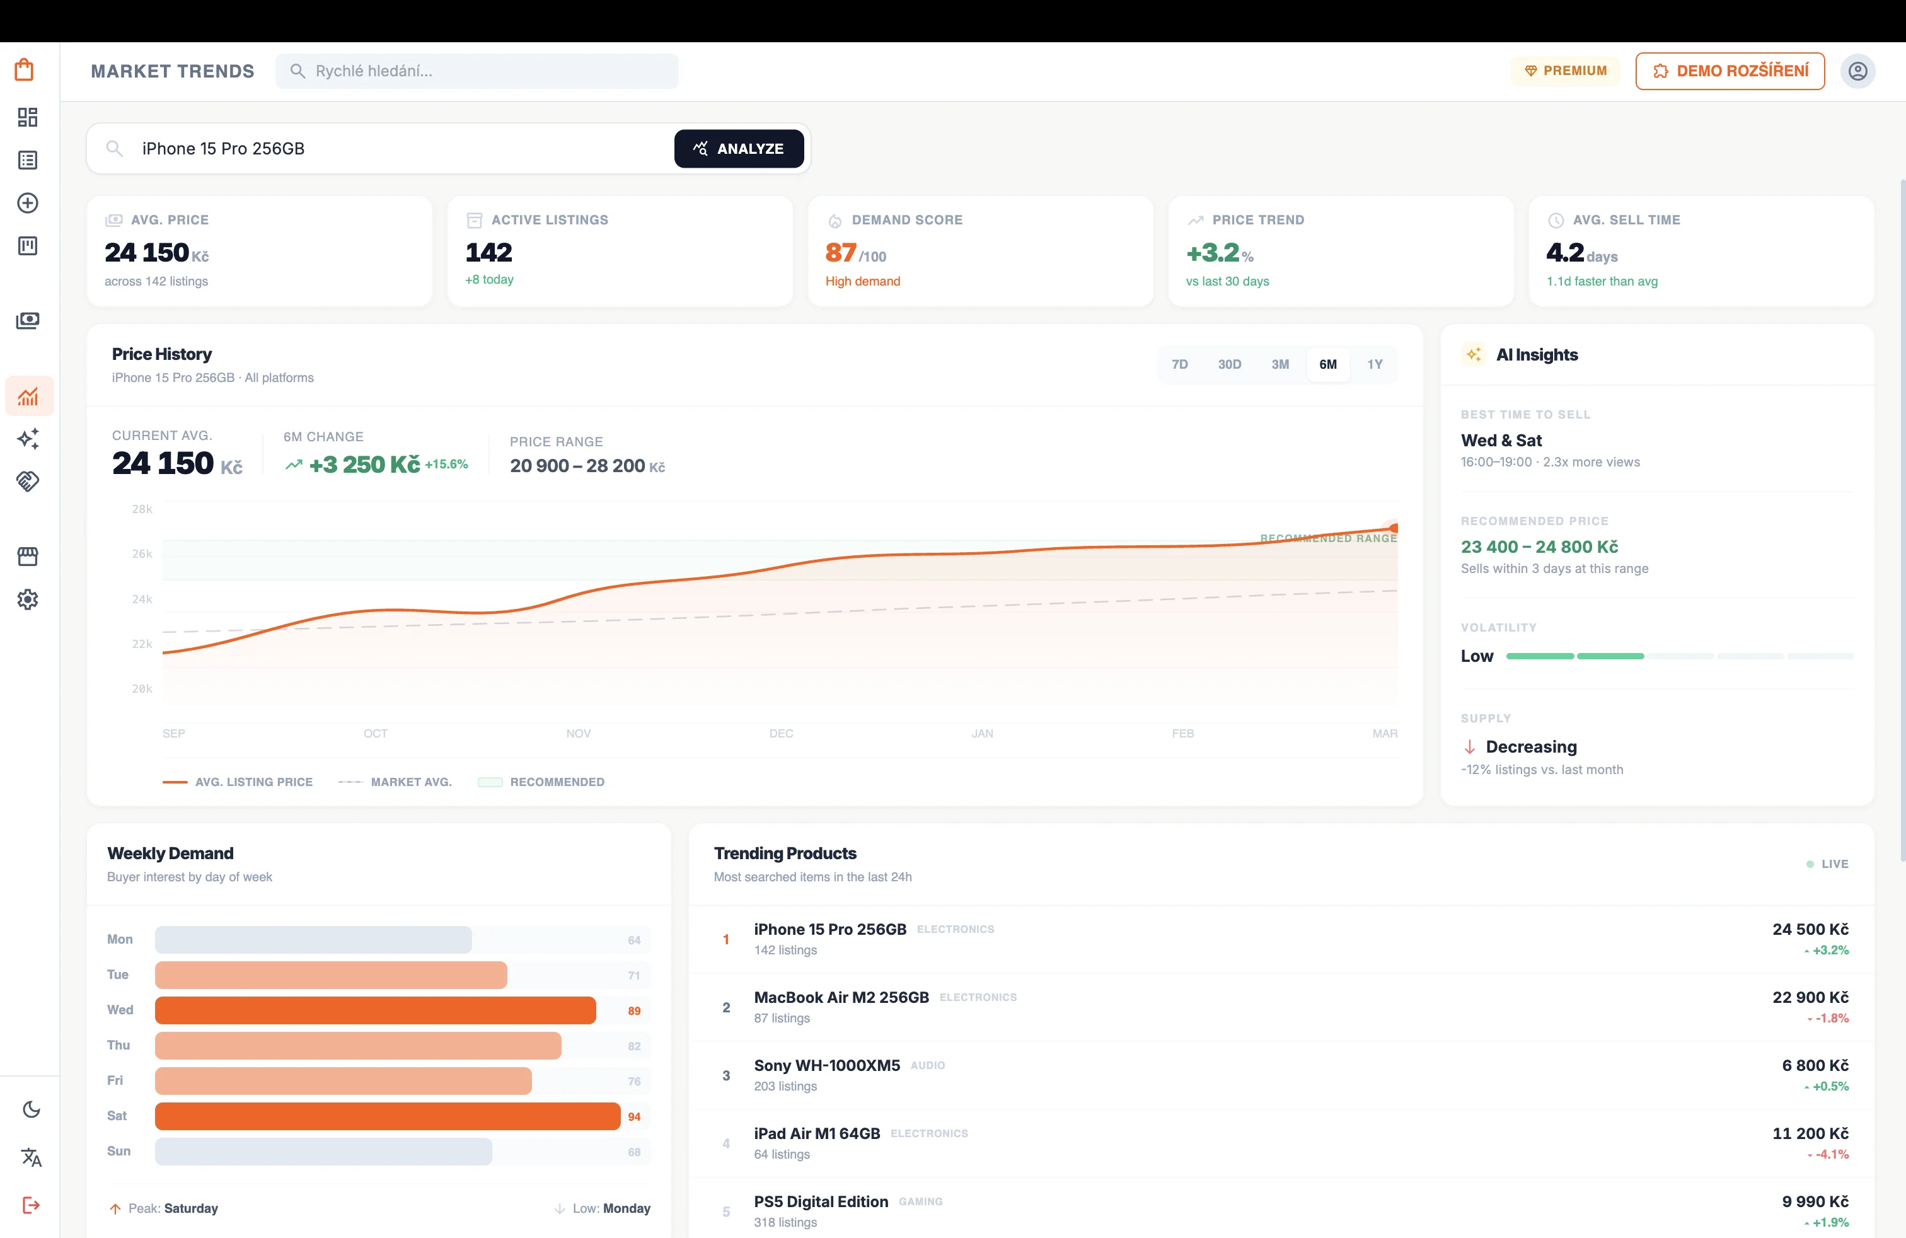Image resolution: width=1906 pixels, height=1238 pixels.
Task: Open the AI sparkles icon in sidebar
Action: coord(28,438)
